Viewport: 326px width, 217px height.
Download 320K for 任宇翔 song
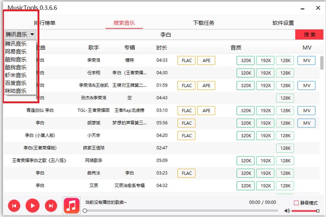(246, 73)
